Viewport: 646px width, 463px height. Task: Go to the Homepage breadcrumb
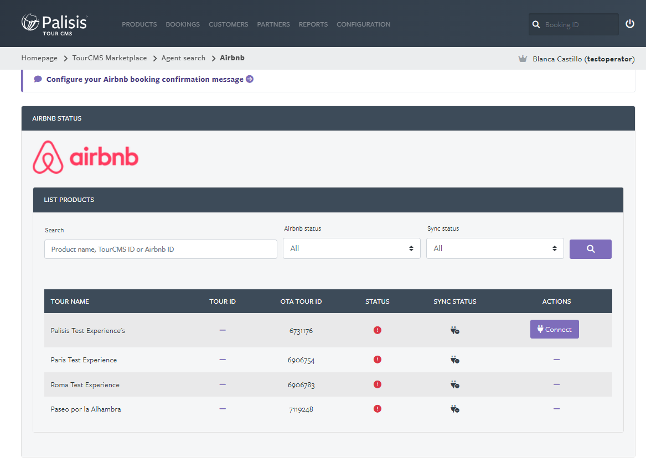[x=39, y=58]
